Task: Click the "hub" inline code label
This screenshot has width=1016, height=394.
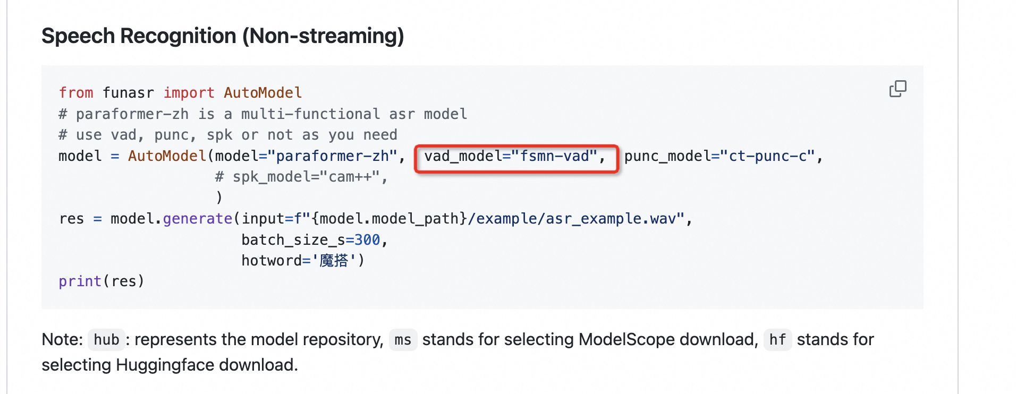Action: (x=106, y=340)
